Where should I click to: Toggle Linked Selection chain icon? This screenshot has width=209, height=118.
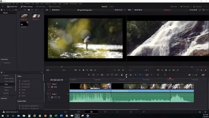pyautogui.click(x=126, y=75)
